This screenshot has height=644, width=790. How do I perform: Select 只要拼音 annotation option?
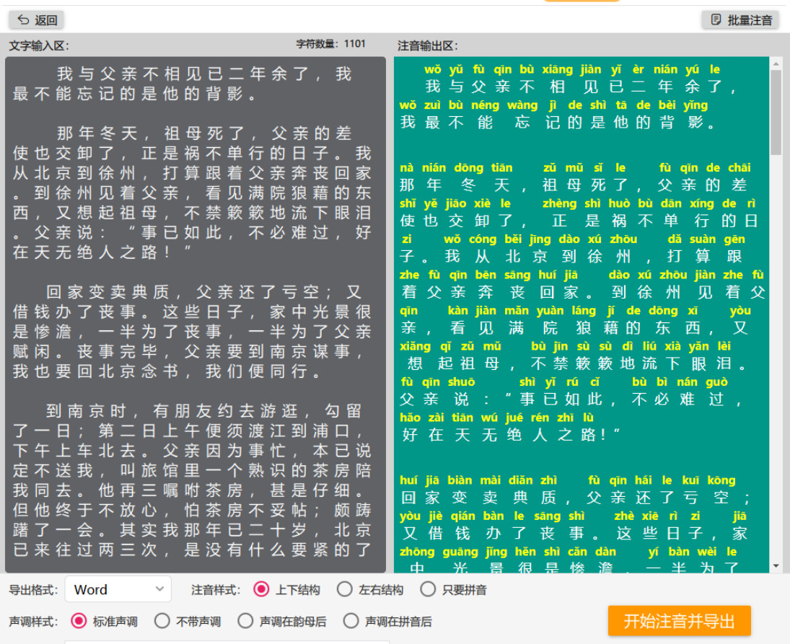tap(428, 589)
